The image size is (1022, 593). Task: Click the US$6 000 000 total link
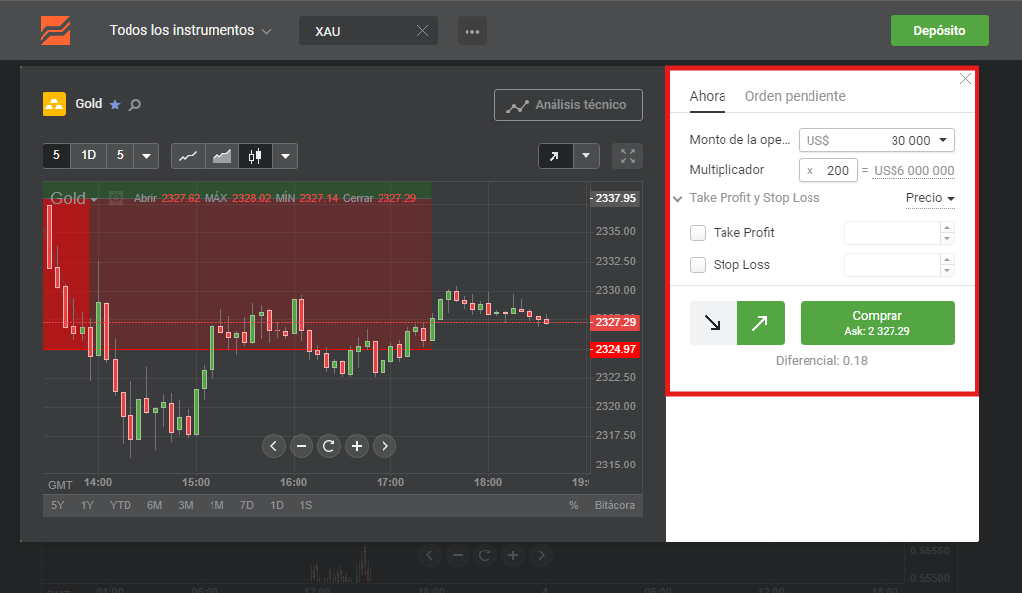pyautogui.click(x=914, y=171)
